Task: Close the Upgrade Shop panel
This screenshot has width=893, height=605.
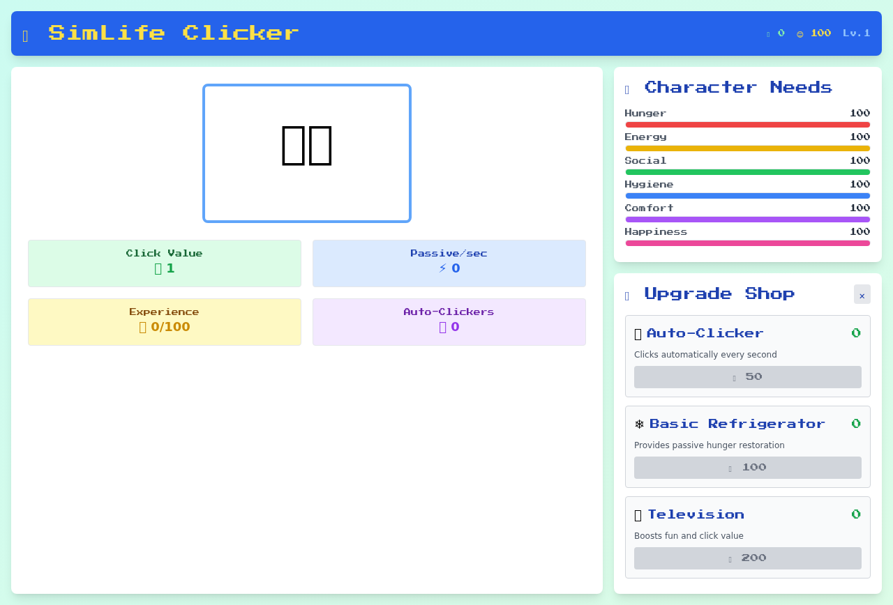Action: 862,295
